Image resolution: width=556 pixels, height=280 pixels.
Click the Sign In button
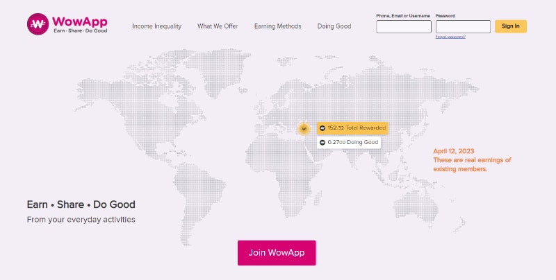(x=511, y=26)
